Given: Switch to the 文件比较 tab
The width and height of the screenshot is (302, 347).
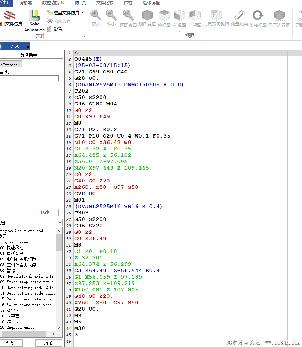Looking at the screenshot, I should (x=105, y=2).
